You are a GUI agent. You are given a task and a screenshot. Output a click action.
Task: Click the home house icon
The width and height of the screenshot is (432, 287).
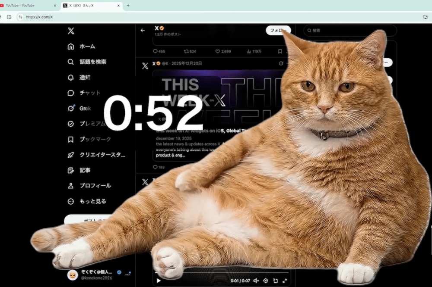tap(71, 47)
